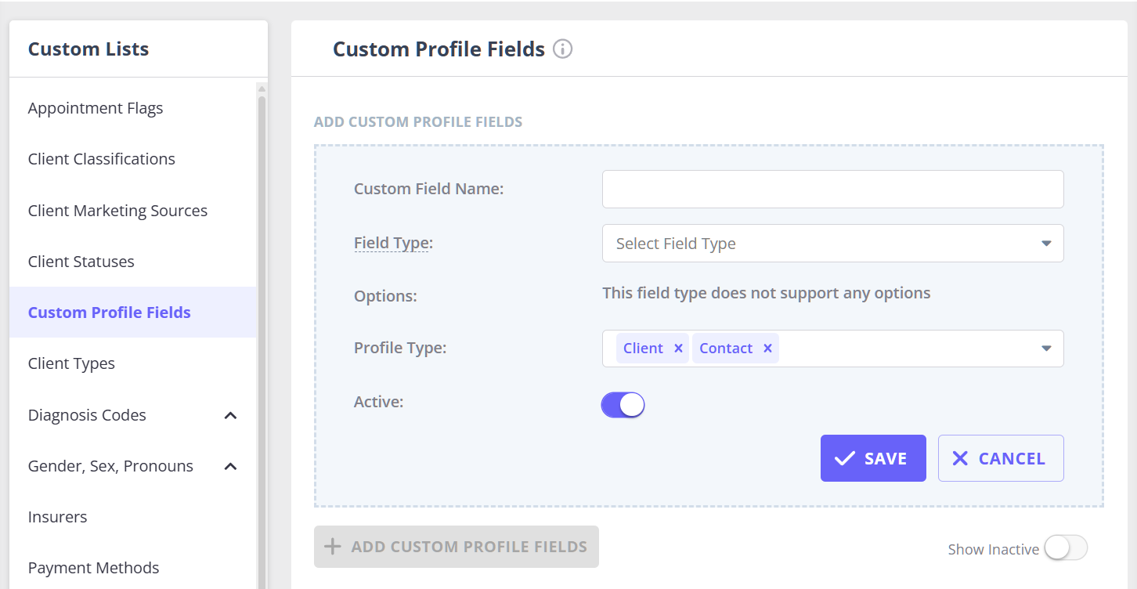Expand the Diagnosis Codes section
The image size is (1137, 589).
pos(230,415)
